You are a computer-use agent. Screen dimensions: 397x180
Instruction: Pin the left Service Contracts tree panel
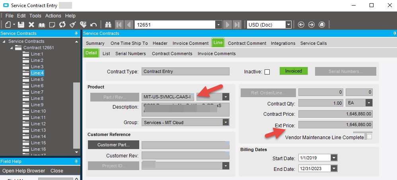tap(76, 33)
